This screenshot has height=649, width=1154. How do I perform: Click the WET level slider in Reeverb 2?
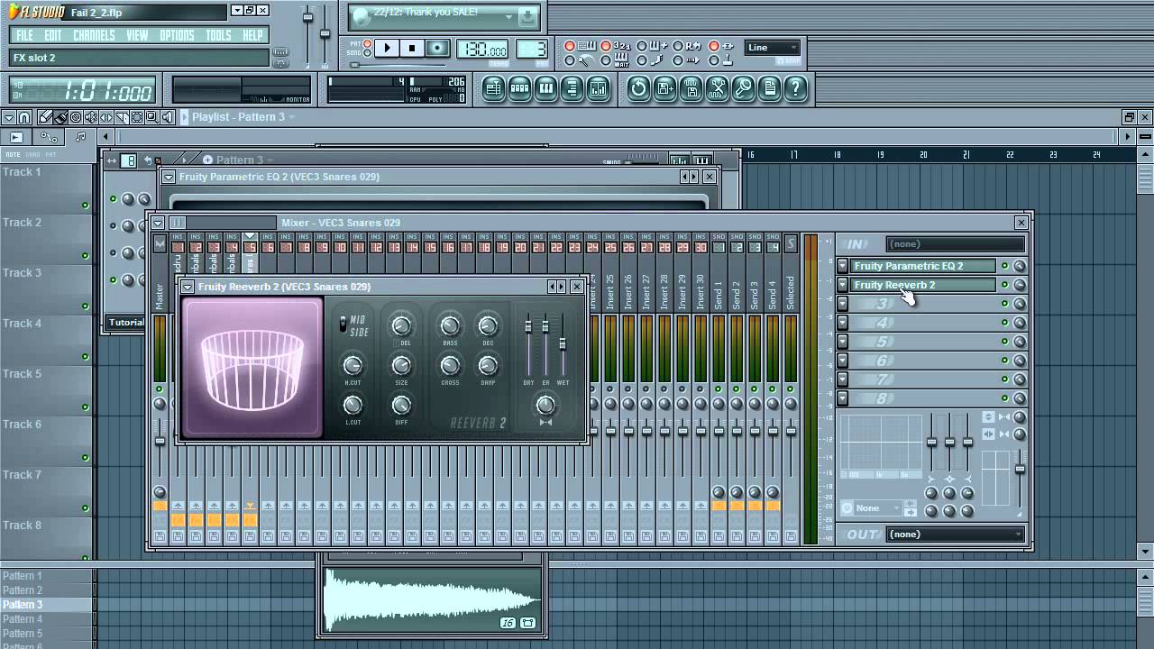point(563,343)
